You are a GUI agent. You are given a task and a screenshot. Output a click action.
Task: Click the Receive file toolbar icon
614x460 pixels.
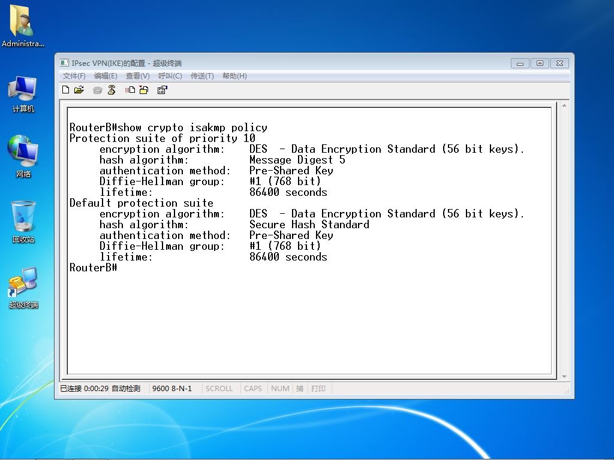[144, 90]
